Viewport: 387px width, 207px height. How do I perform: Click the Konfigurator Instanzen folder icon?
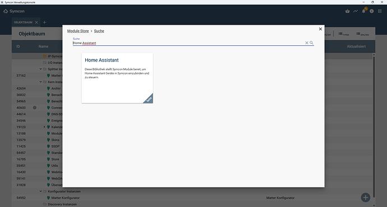[x=45, y=191]
